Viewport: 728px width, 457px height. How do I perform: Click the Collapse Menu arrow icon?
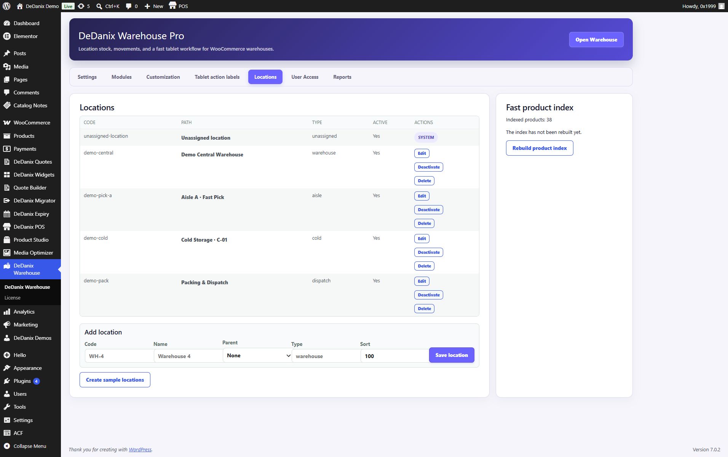[x=7, y=446]
